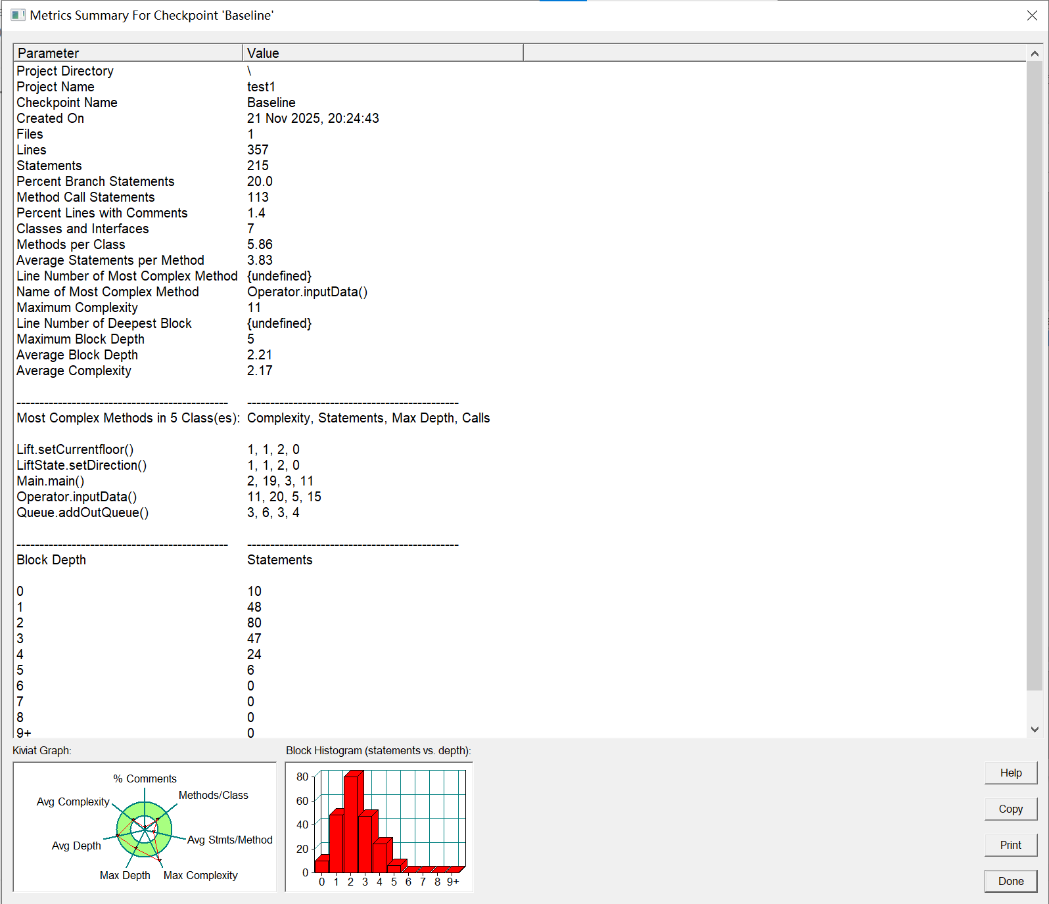This screenshot has height=904, width=1049.
Task: Select Name of Most Complex Method row
Action: pos(519,292)
